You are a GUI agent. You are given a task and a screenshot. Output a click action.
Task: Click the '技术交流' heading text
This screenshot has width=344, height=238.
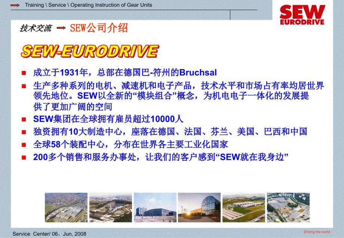coord(36,28)
